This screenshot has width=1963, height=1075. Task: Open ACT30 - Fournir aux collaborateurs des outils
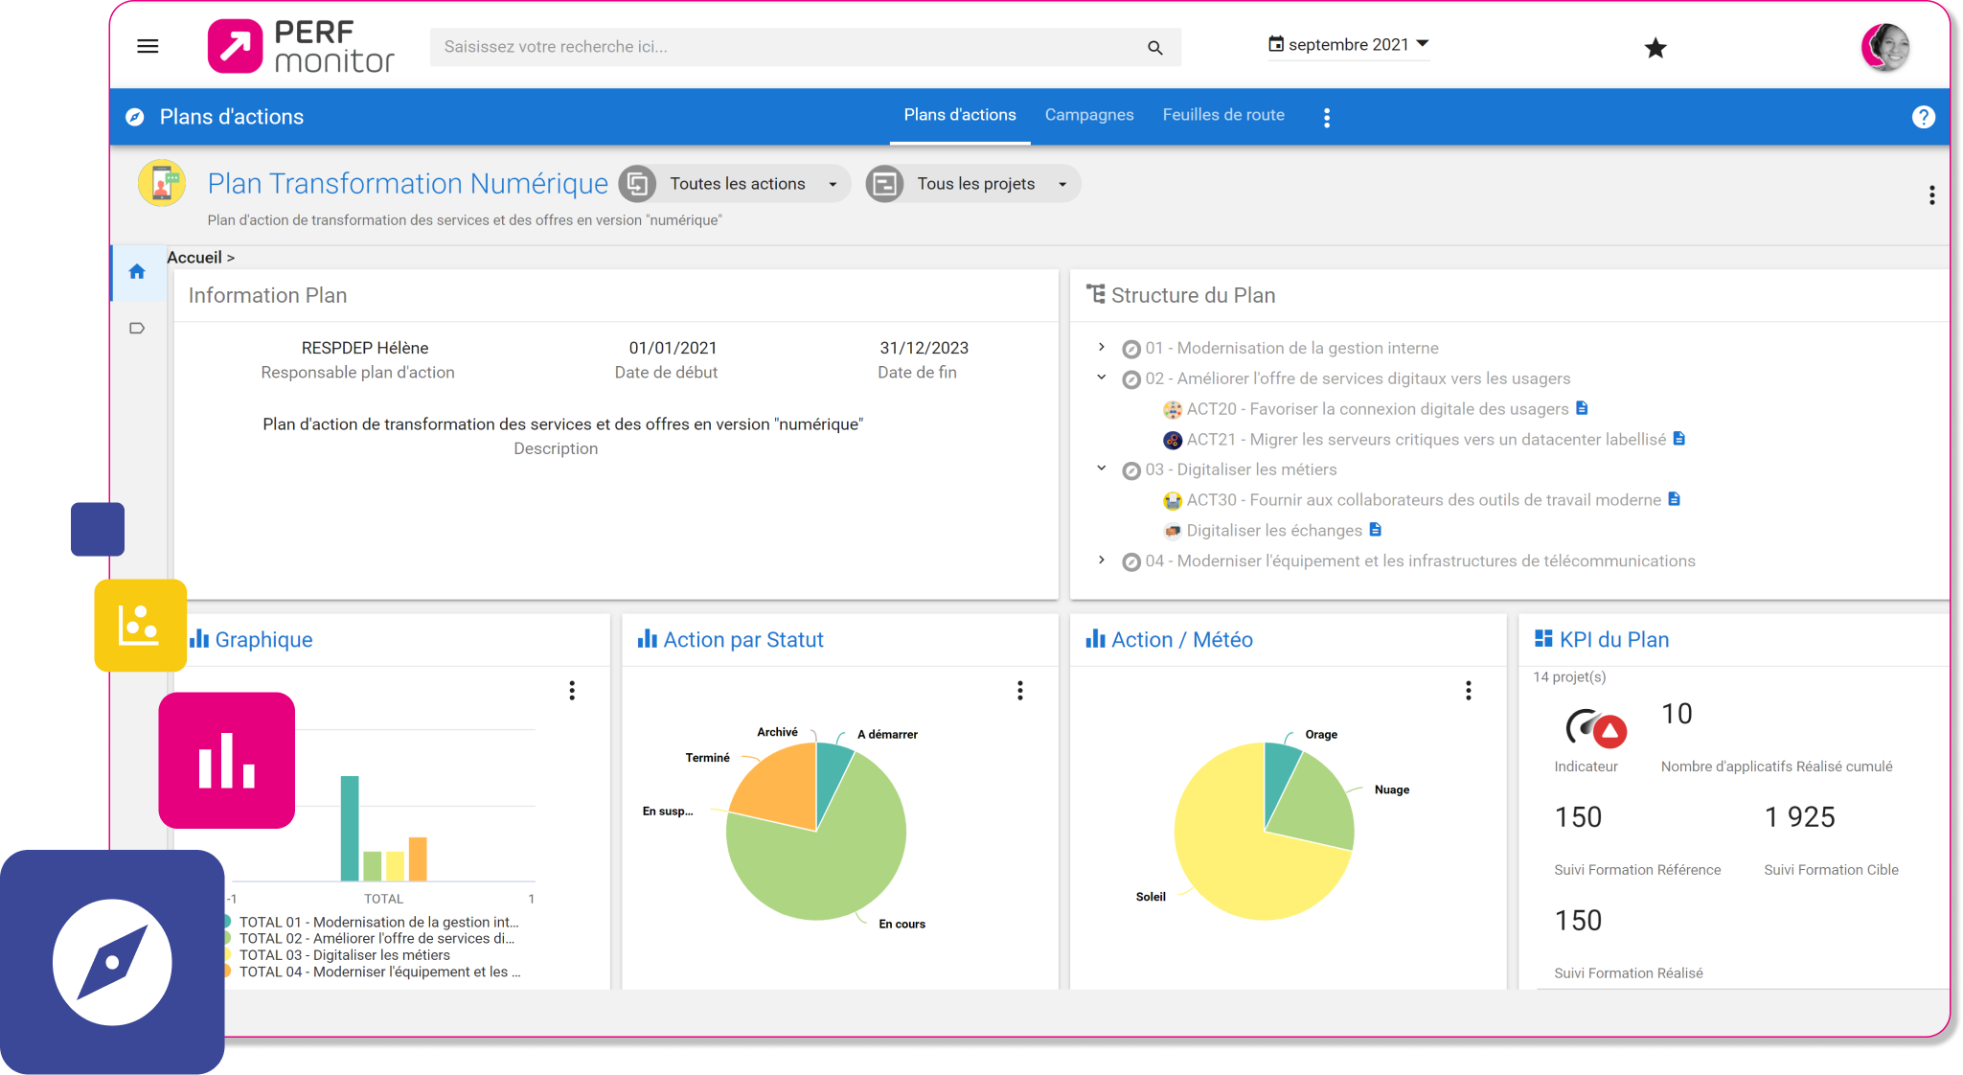[x=1424, y=500]
